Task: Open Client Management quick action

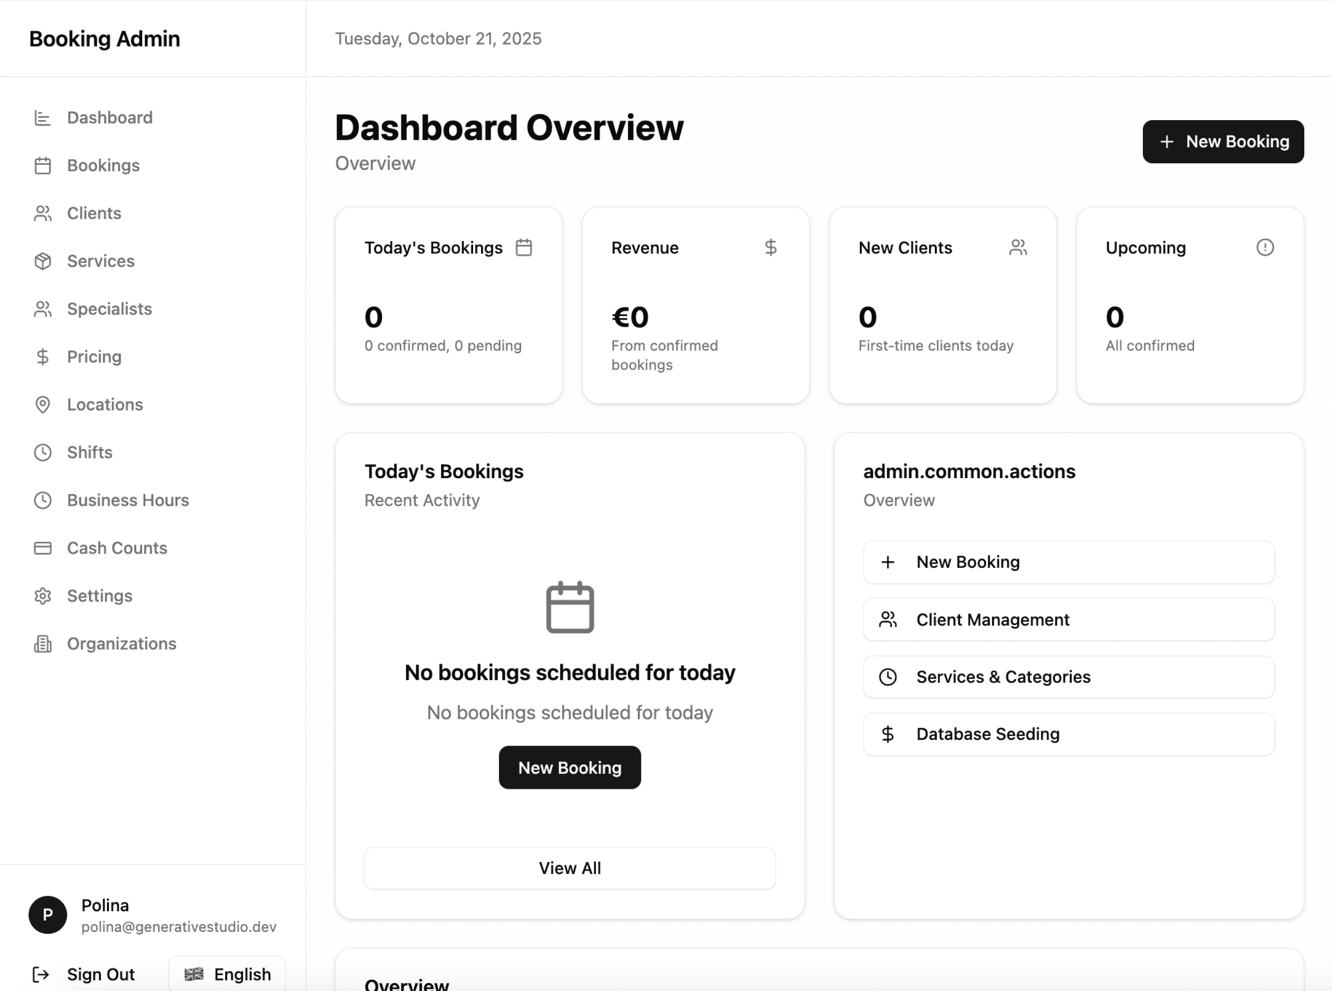Action: coord(1069,620)
